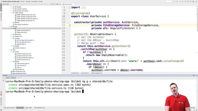The image size is (198, 111).
Task: Add new terminal session with plus icon
Action: point(3,78)
